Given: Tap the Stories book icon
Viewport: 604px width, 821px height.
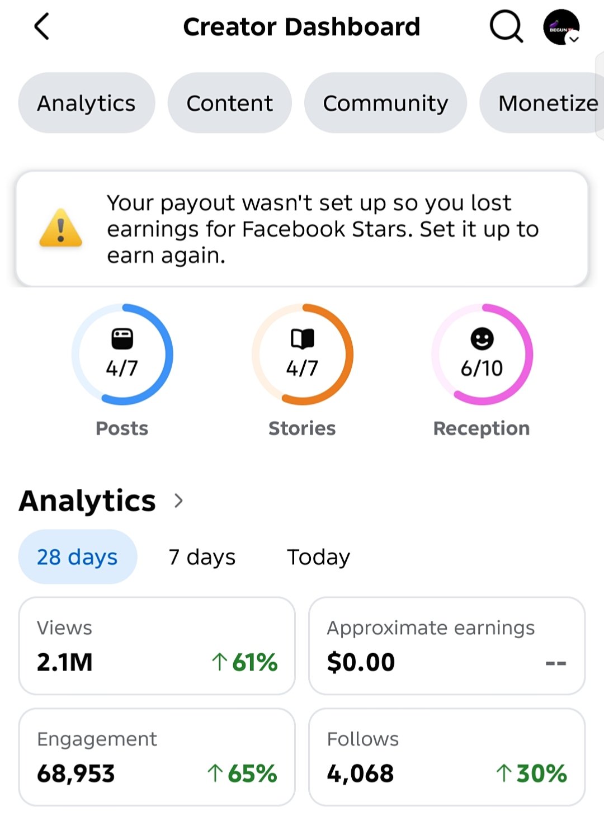Looking at the screenshot, I should 302,339.
